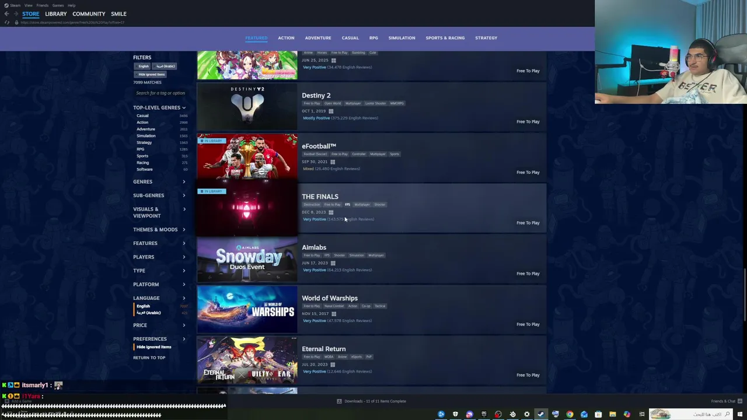This screenshot has width=747, height=420.
Task: Open the Friends & Chat icon
Action: [x=740, y=401]
